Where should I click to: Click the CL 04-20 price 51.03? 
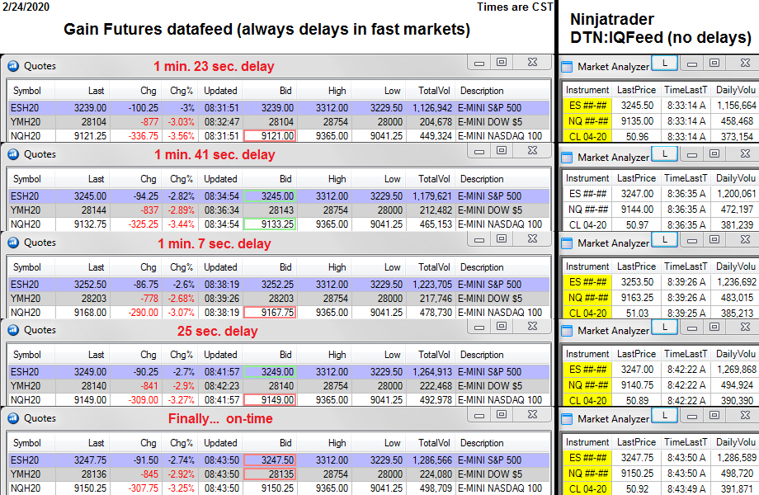click(x=637, y=313)
